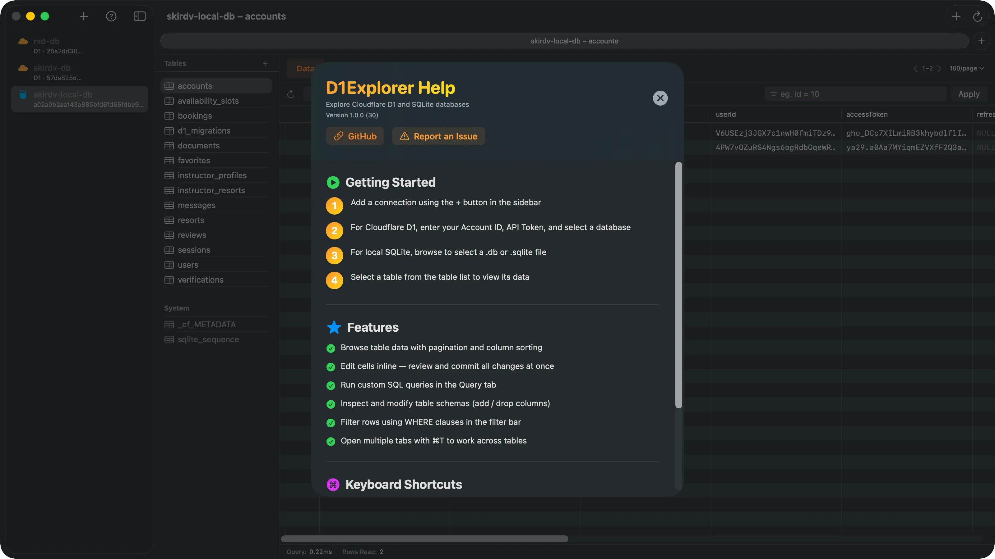
Task: Go to the next page chevron
Action: tap(939, 68)
